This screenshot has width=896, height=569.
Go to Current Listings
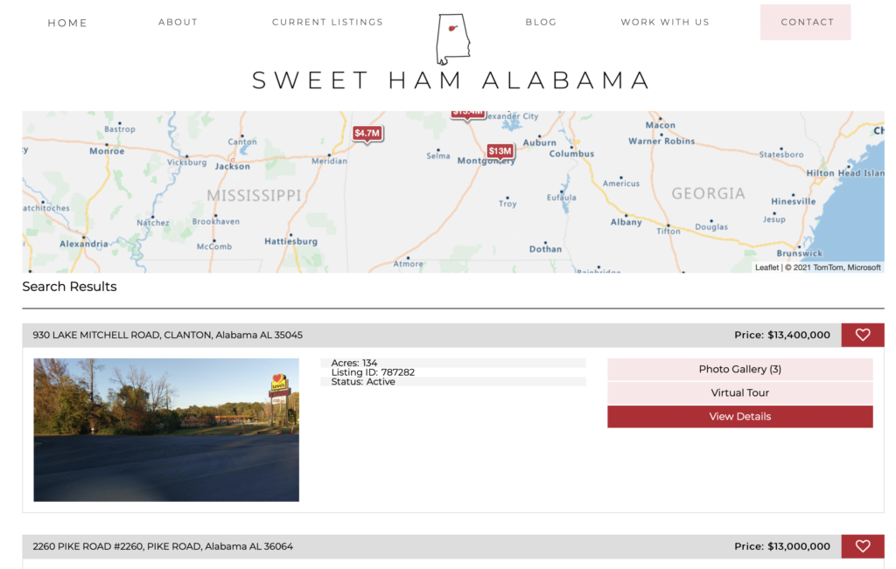tap(327, 22)
